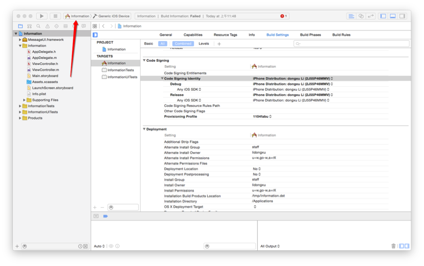The image size is (424, 266).
Task: Switch settings filter to Basic
Action: click(149, 44)
